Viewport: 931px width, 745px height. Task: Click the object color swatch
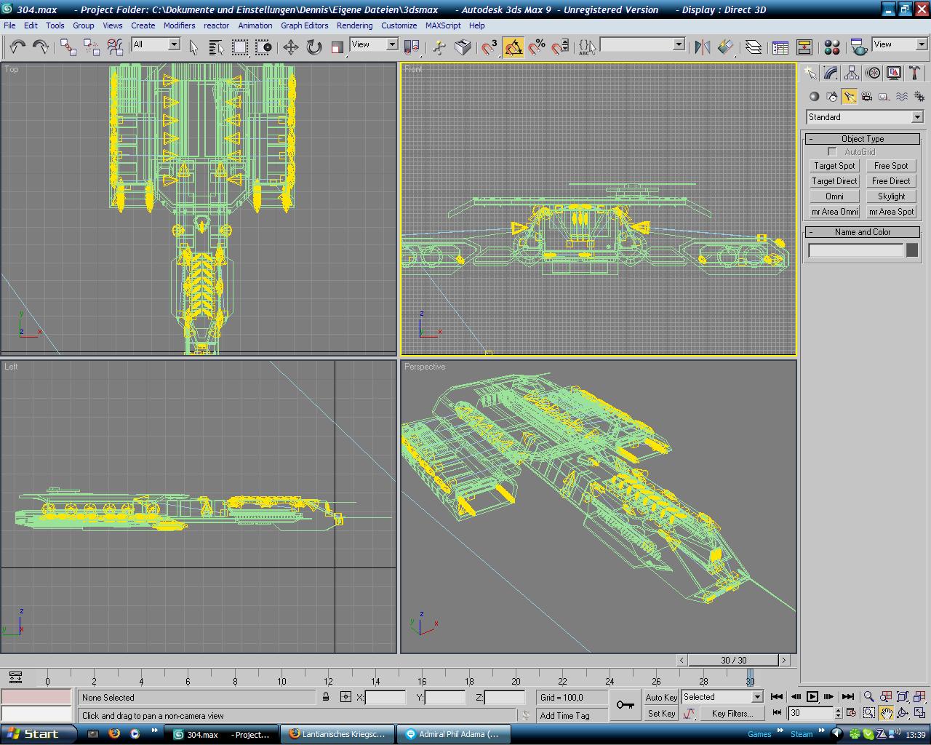click(x=911, y=250)
